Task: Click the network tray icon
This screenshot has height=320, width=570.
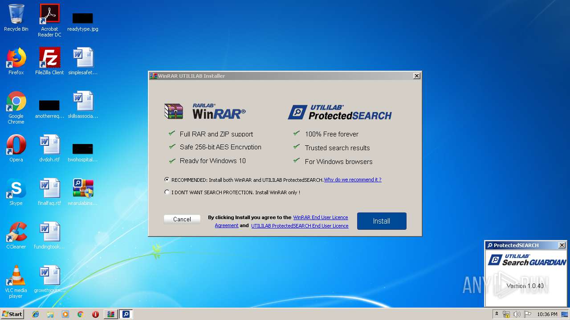Action: pos(506,314)
